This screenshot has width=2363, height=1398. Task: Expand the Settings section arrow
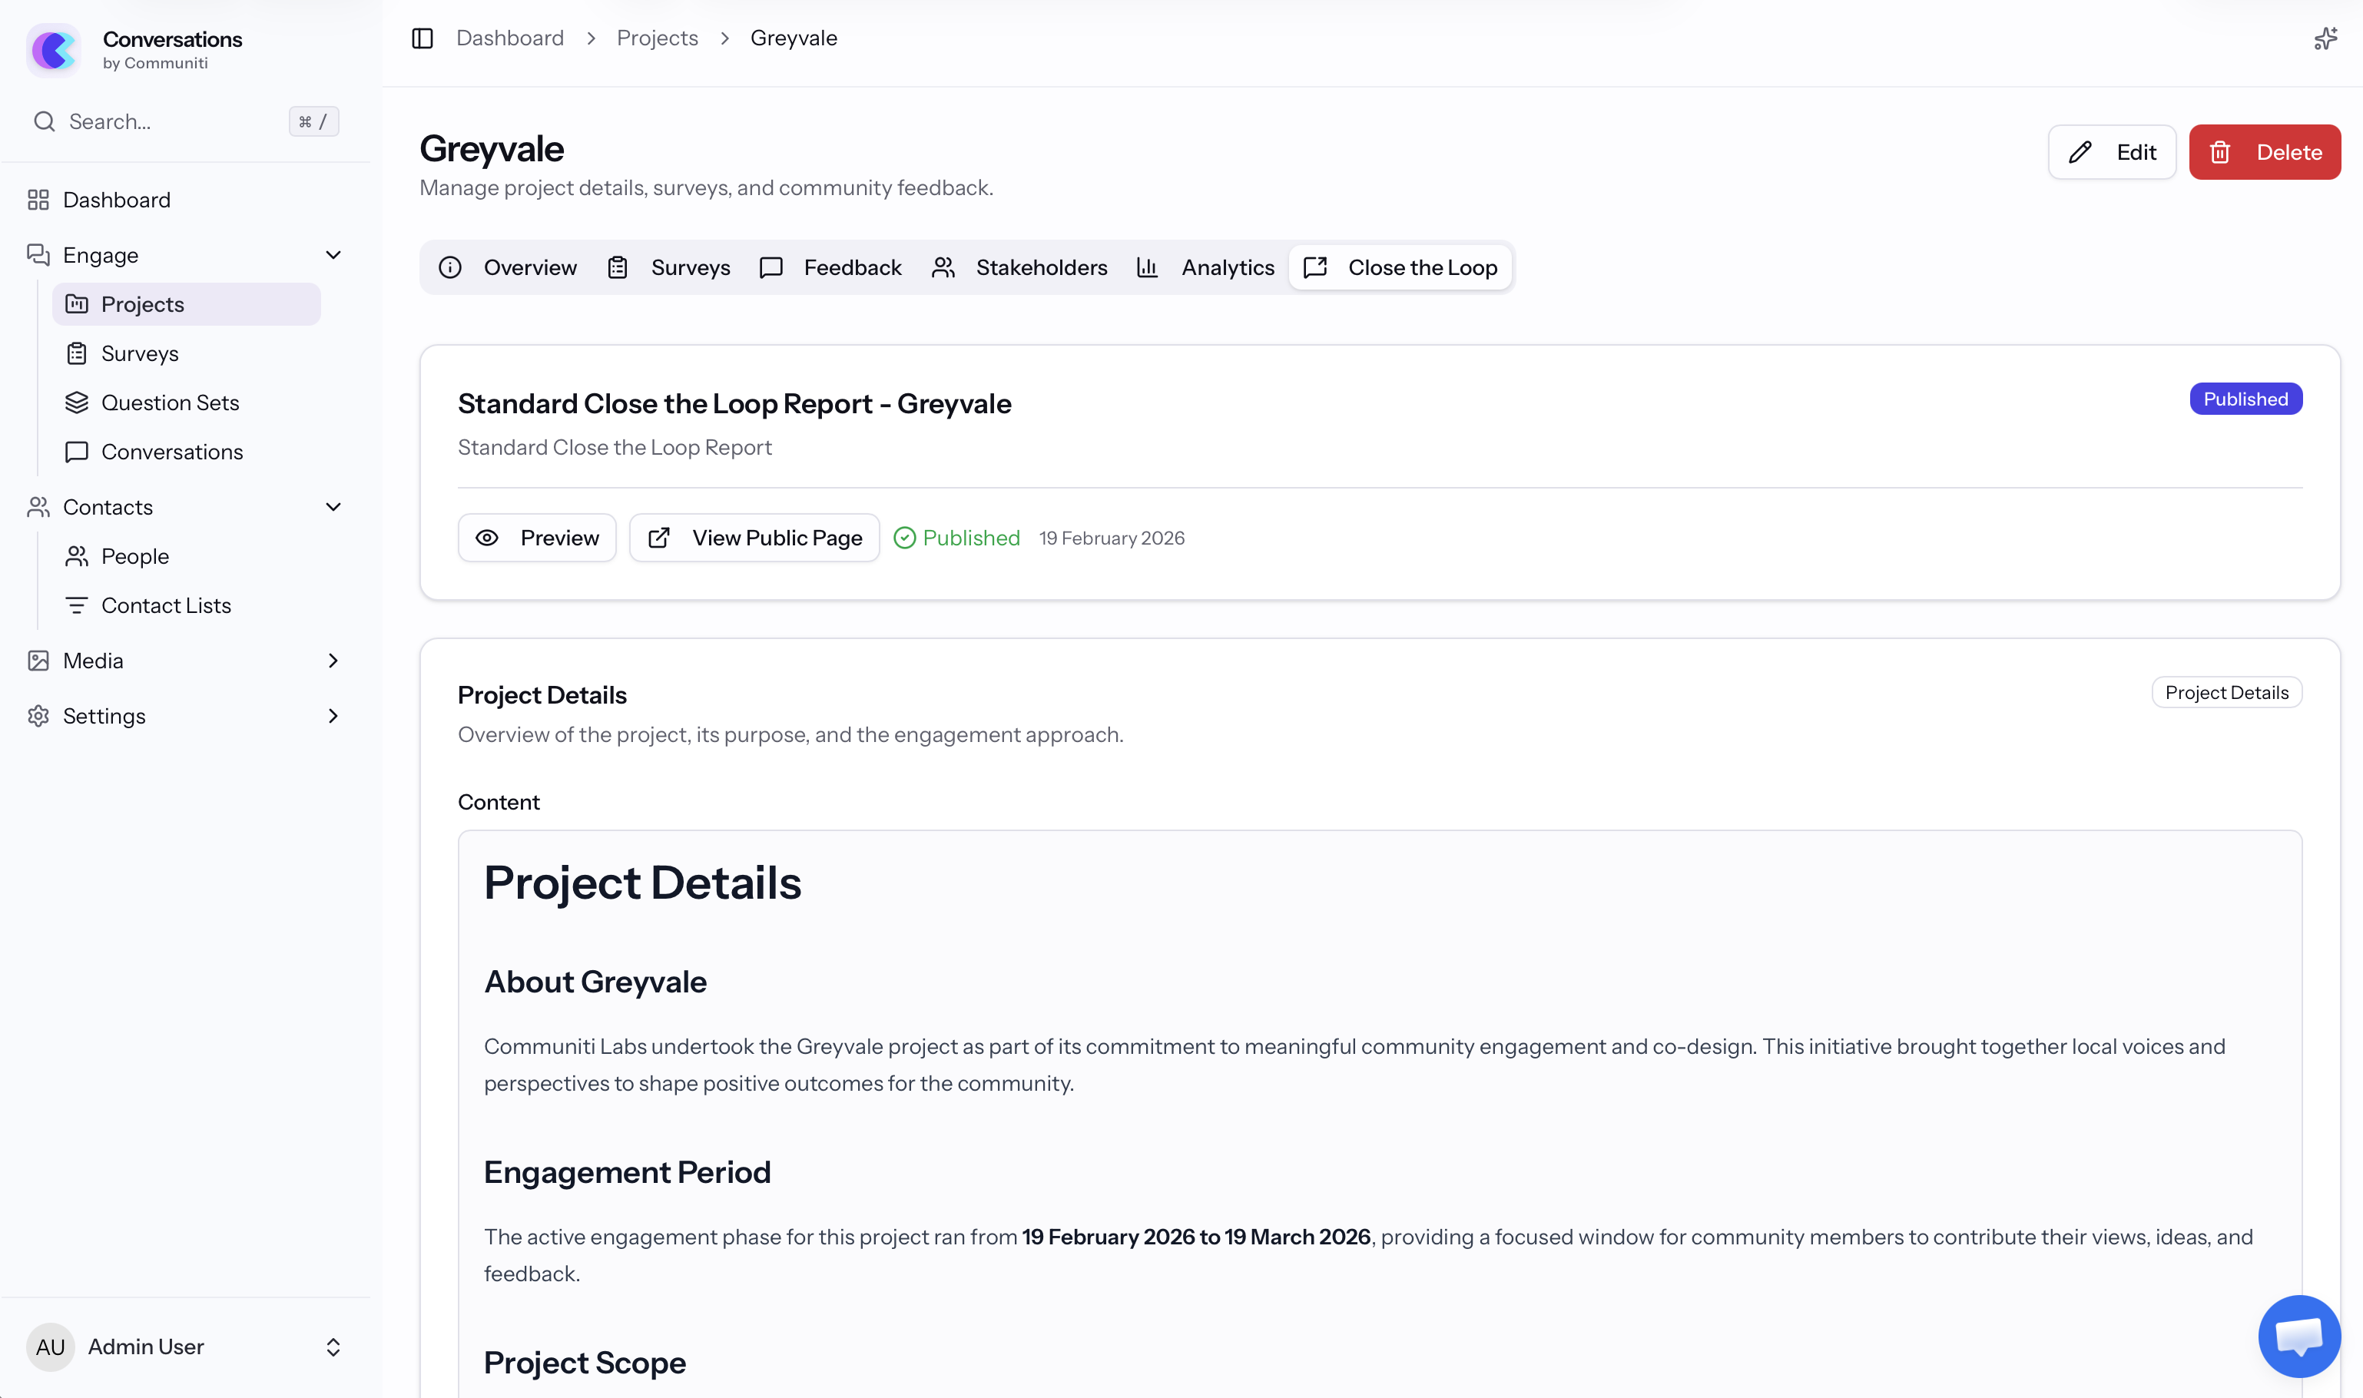(333, 716)
